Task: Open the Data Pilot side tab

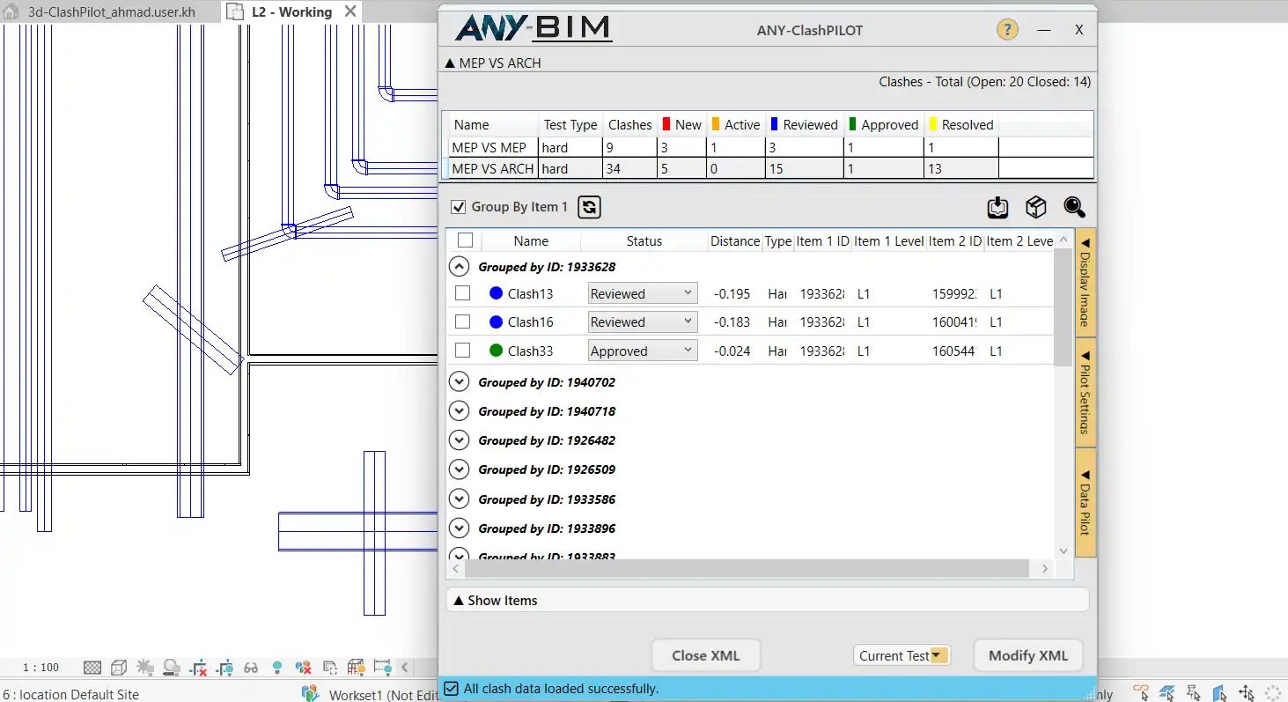Action: coord(1086,503)
